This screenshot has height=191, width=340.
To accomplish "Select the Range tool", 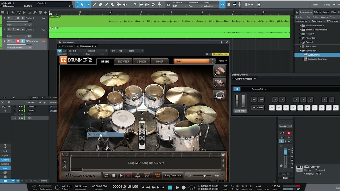I will [88, 5].
